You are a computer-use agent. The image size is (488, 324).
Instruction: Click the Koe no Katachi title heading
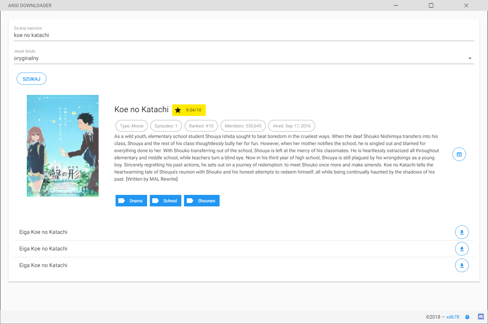pos(141,109)
